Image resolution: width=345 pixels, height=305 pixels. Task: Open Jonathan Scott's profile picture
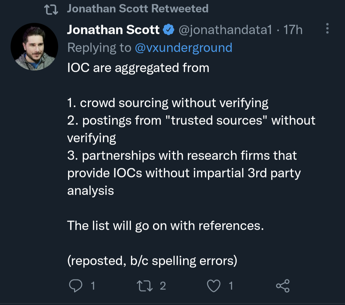pyautogui.click(x=34, y=47)
